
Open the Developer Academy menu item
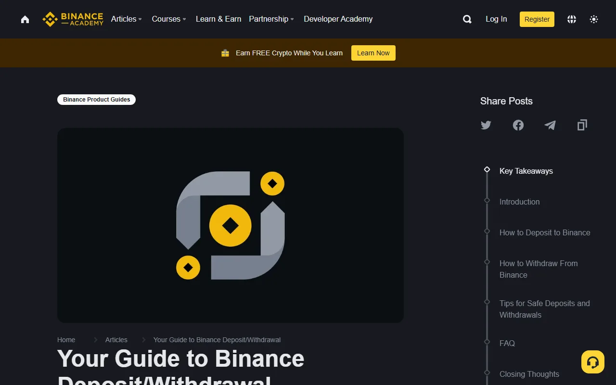click(338, 19)
